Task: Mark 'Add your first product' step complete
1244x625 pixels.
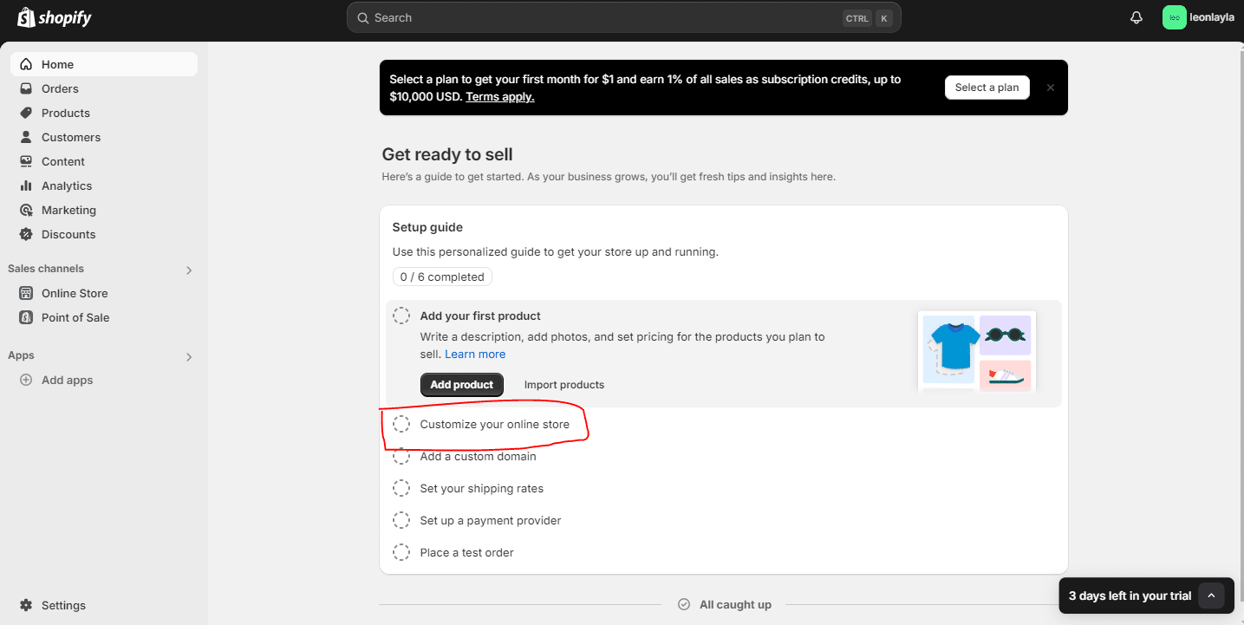Action: point(401,316)
